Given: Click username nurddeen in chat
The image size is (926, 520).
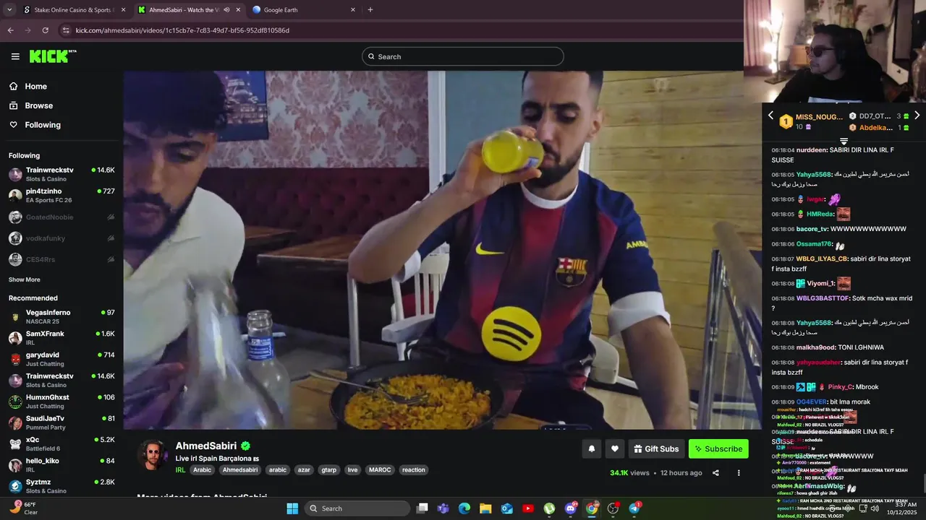Looking at the screenshot, I should [812, 150].
